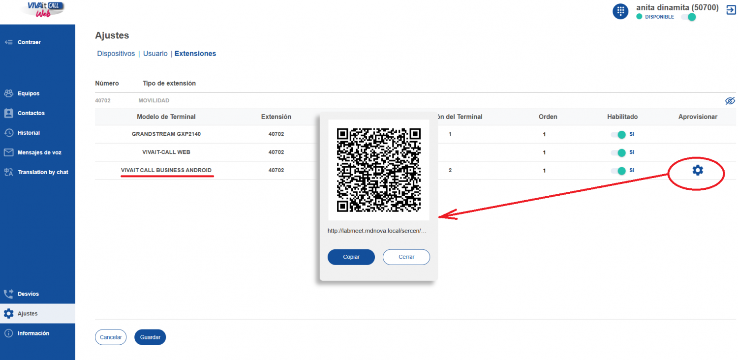The height and width of the screenshot is (360, 738).
Task: Click the labmeet.mdnova.local URL text
Action: click(377, 230)
